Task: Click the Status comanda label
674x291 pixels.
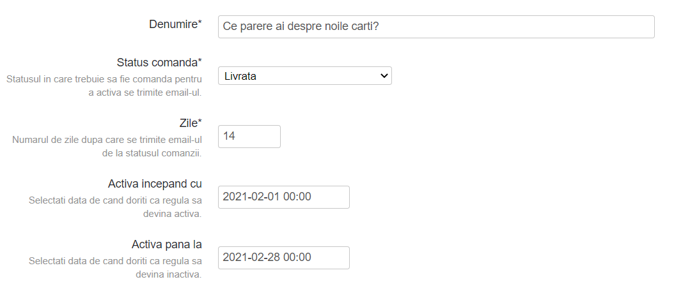Action: click(x=157, y=63)
